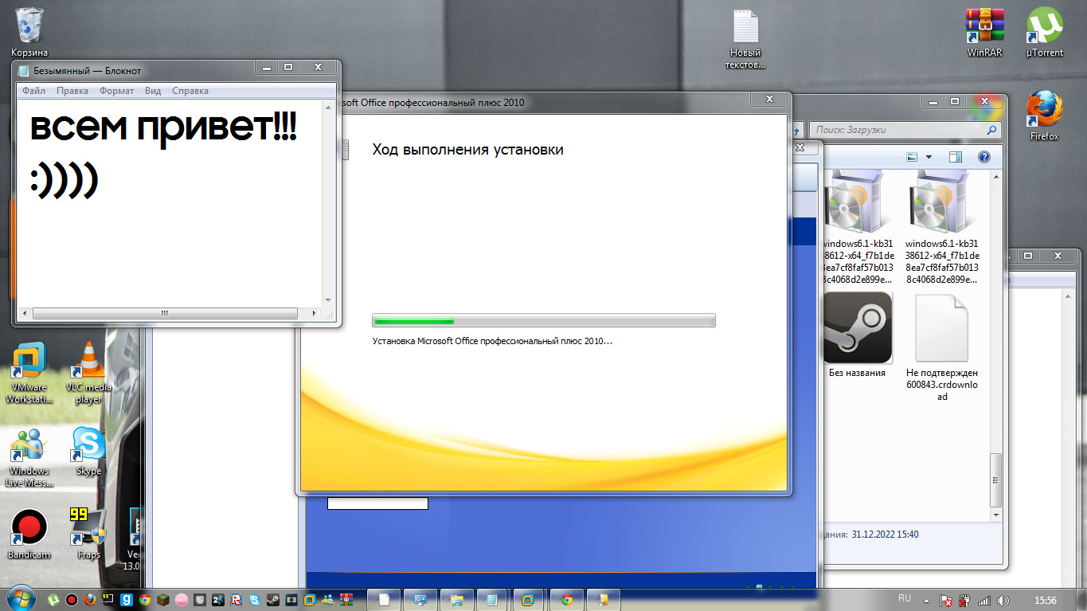Toggle the preview pane icon in Explorer

pyautogui.click(x=956, y=157)
